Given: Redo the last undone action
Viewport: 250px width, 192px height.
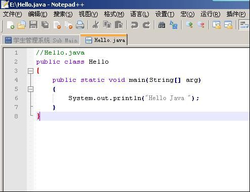Looking at the screenshot, I should click(x=146, y=25).
